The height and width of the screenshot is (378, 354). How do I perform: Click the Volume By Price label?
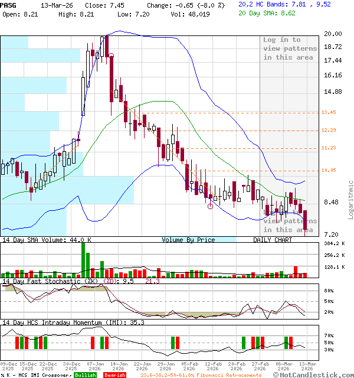pos(188,240)
